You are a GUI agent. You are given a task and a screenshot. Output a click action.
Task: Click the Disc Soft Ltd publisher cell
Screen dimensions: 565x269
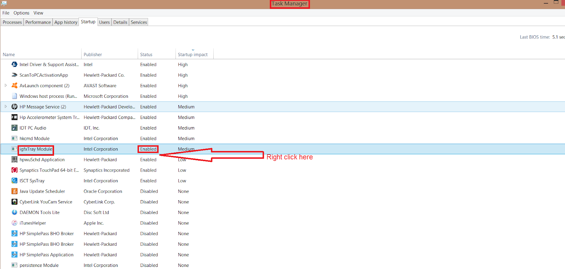tap(96, 212)
